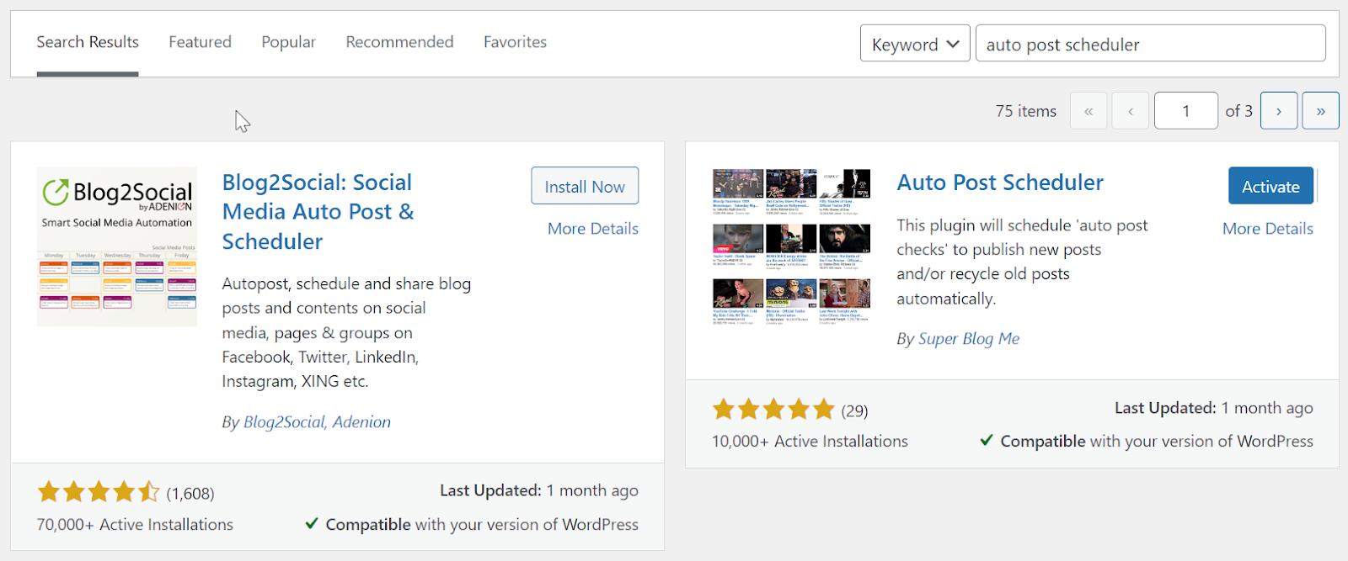Open the Favorites tab
The width and height of the screenshot is (1348, 561).
[515, 42]
